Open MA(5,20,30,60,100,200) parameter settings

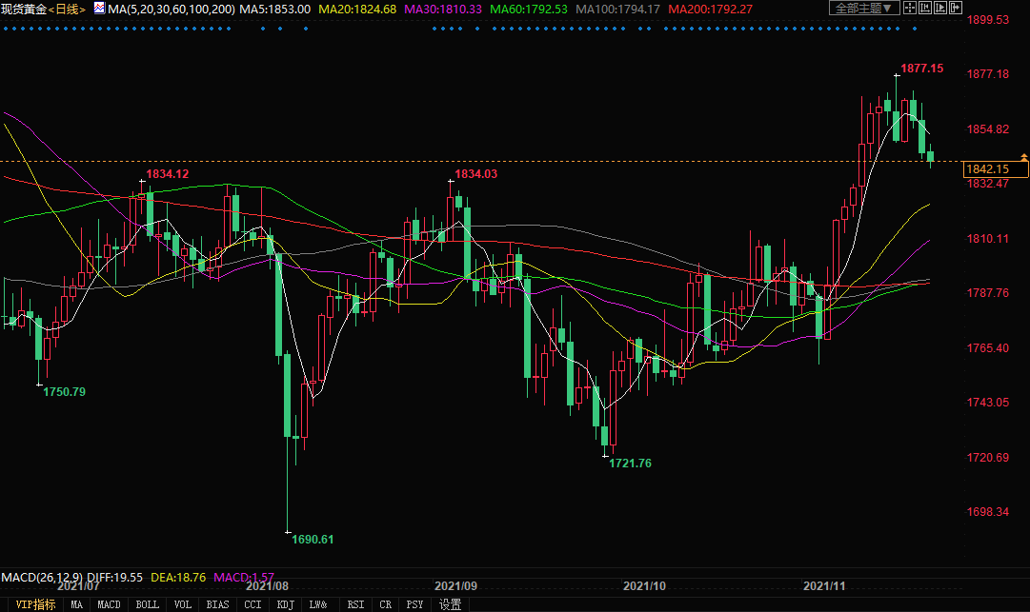pyautogui.click(x=172, y=9)
